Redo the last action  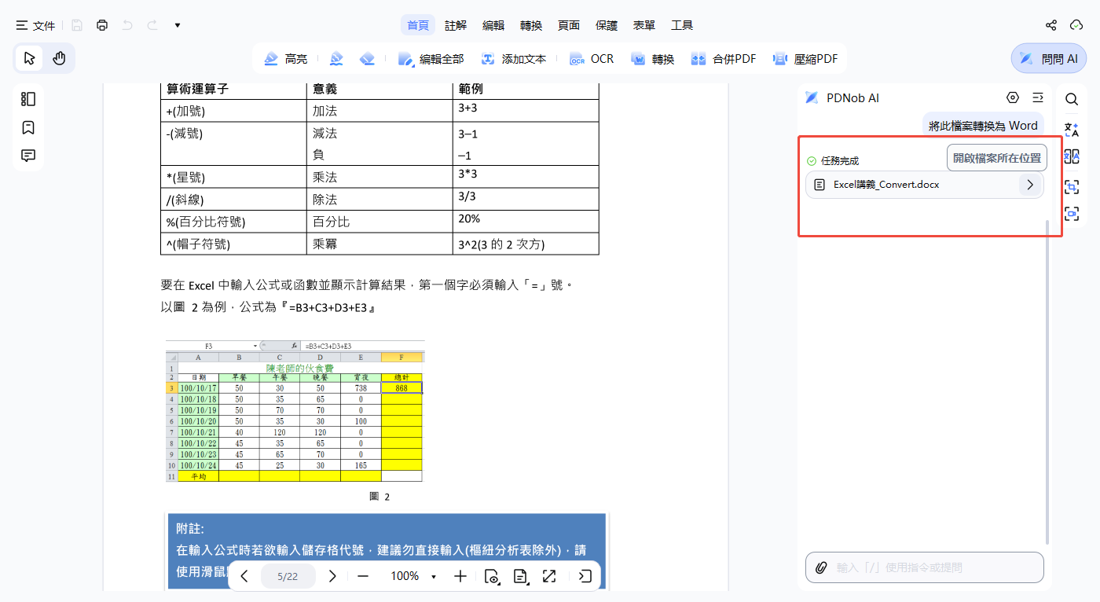[x=152, y=25]
